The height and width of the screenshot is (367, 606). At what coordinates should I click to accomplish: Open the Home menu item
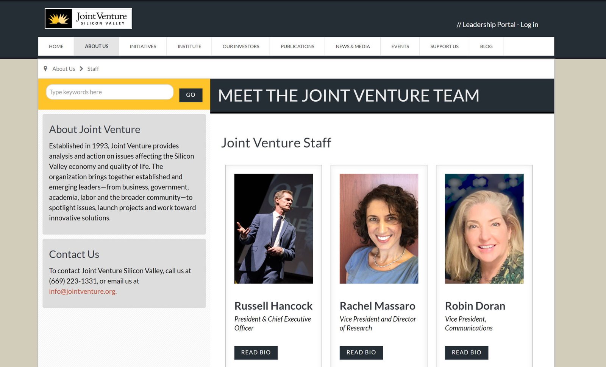[56, 46]
